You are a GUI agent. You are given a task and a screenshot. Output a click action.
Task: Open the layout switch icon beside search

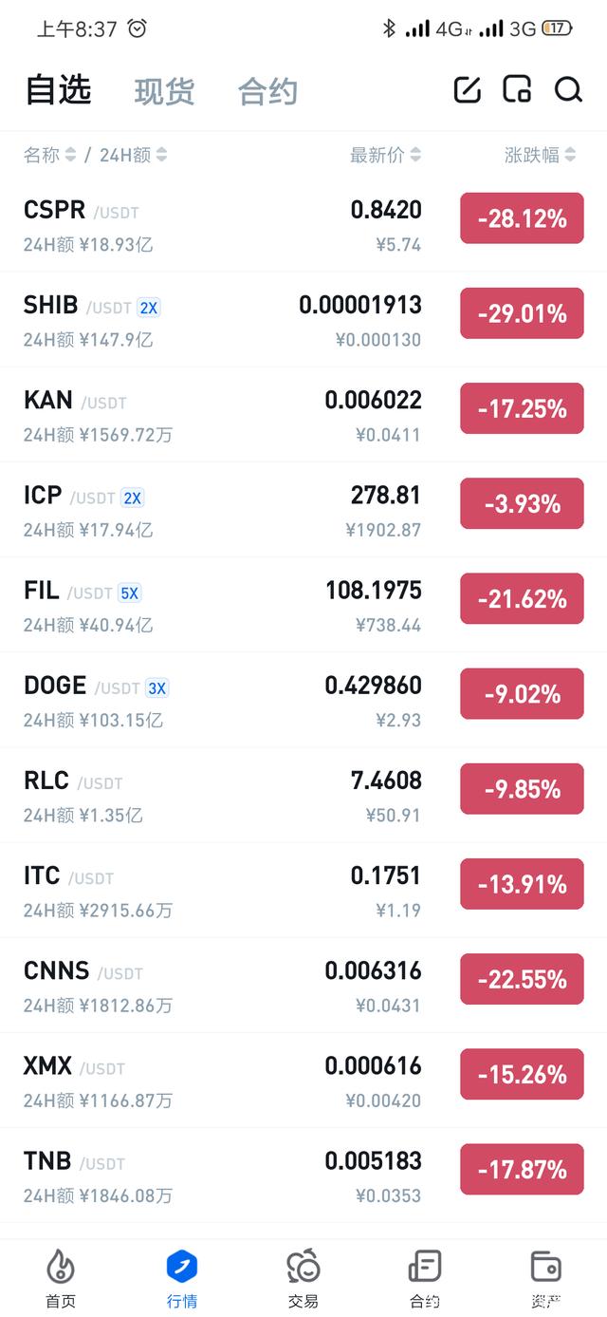[x=518, y=90]
